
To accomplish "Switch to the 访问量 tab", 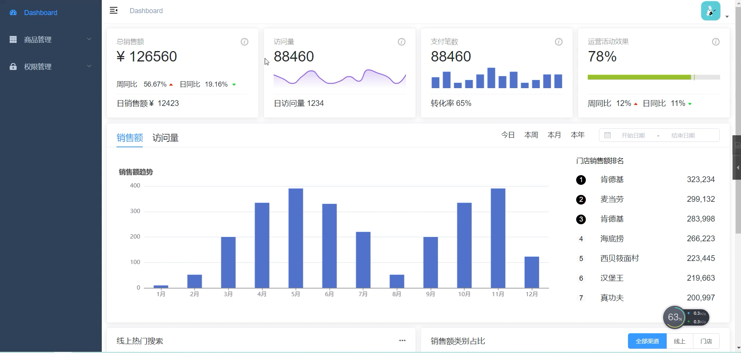I will (166, 138).
